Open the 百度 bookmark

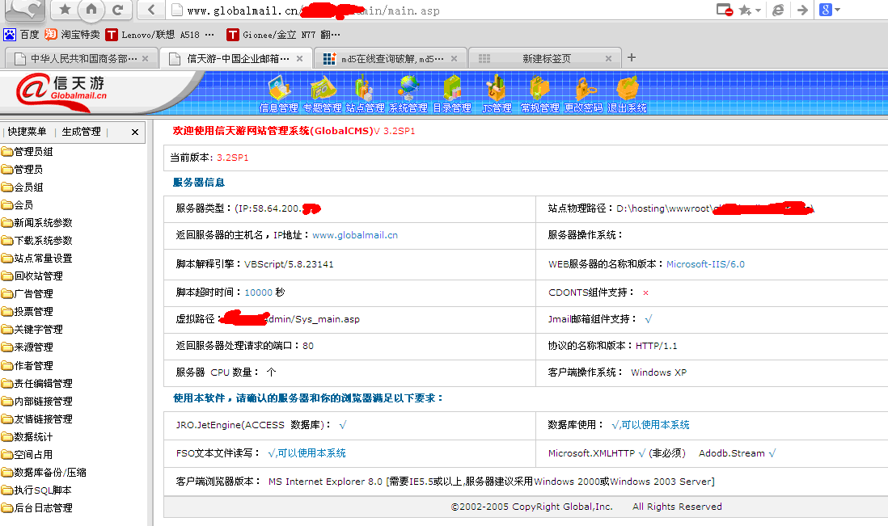(22, 35)
